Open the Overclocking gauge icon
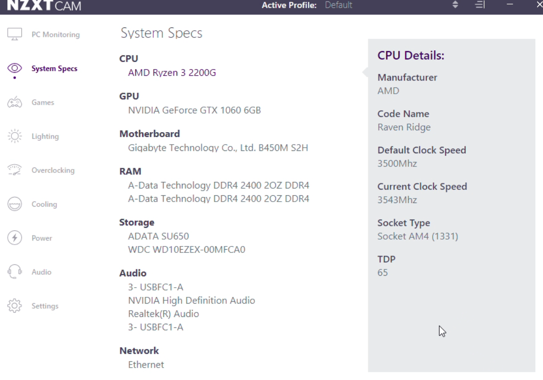The height and width of the screenshot is (380, 543). click(15, 170)
